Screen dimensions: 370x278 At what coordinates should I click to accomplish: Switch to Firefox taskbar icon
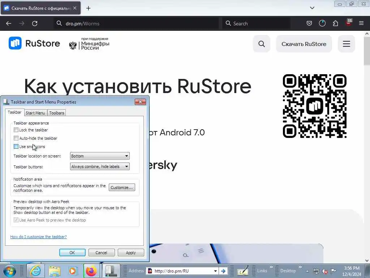point(91,271)
